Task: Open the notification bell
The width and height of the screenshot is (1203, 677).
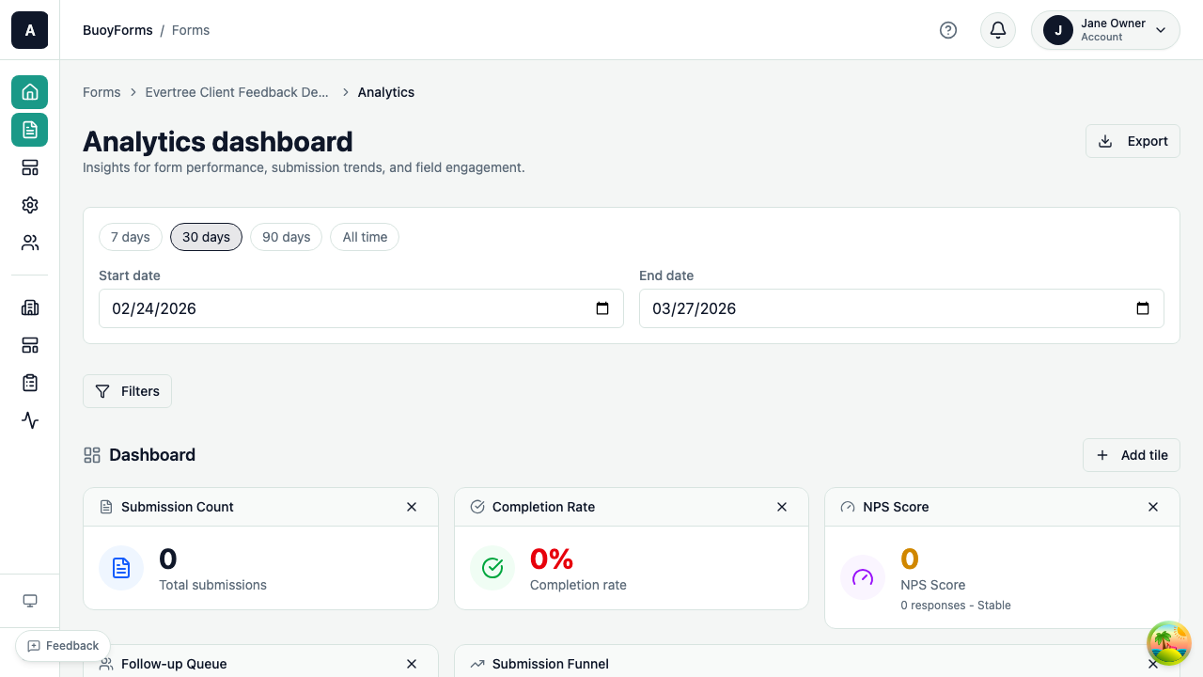Action: point(997,30)
